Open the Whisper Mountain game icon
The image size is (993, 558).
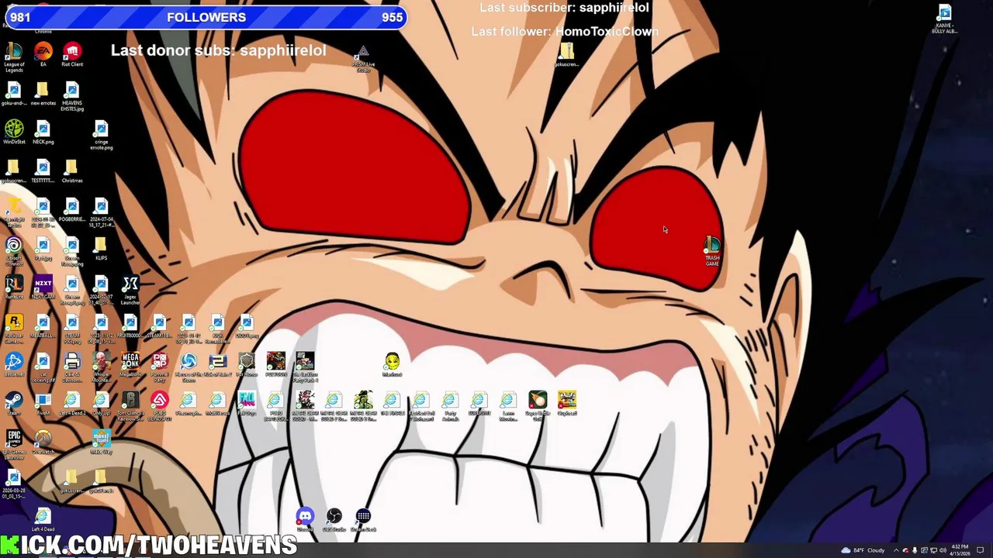pos(101,367)
